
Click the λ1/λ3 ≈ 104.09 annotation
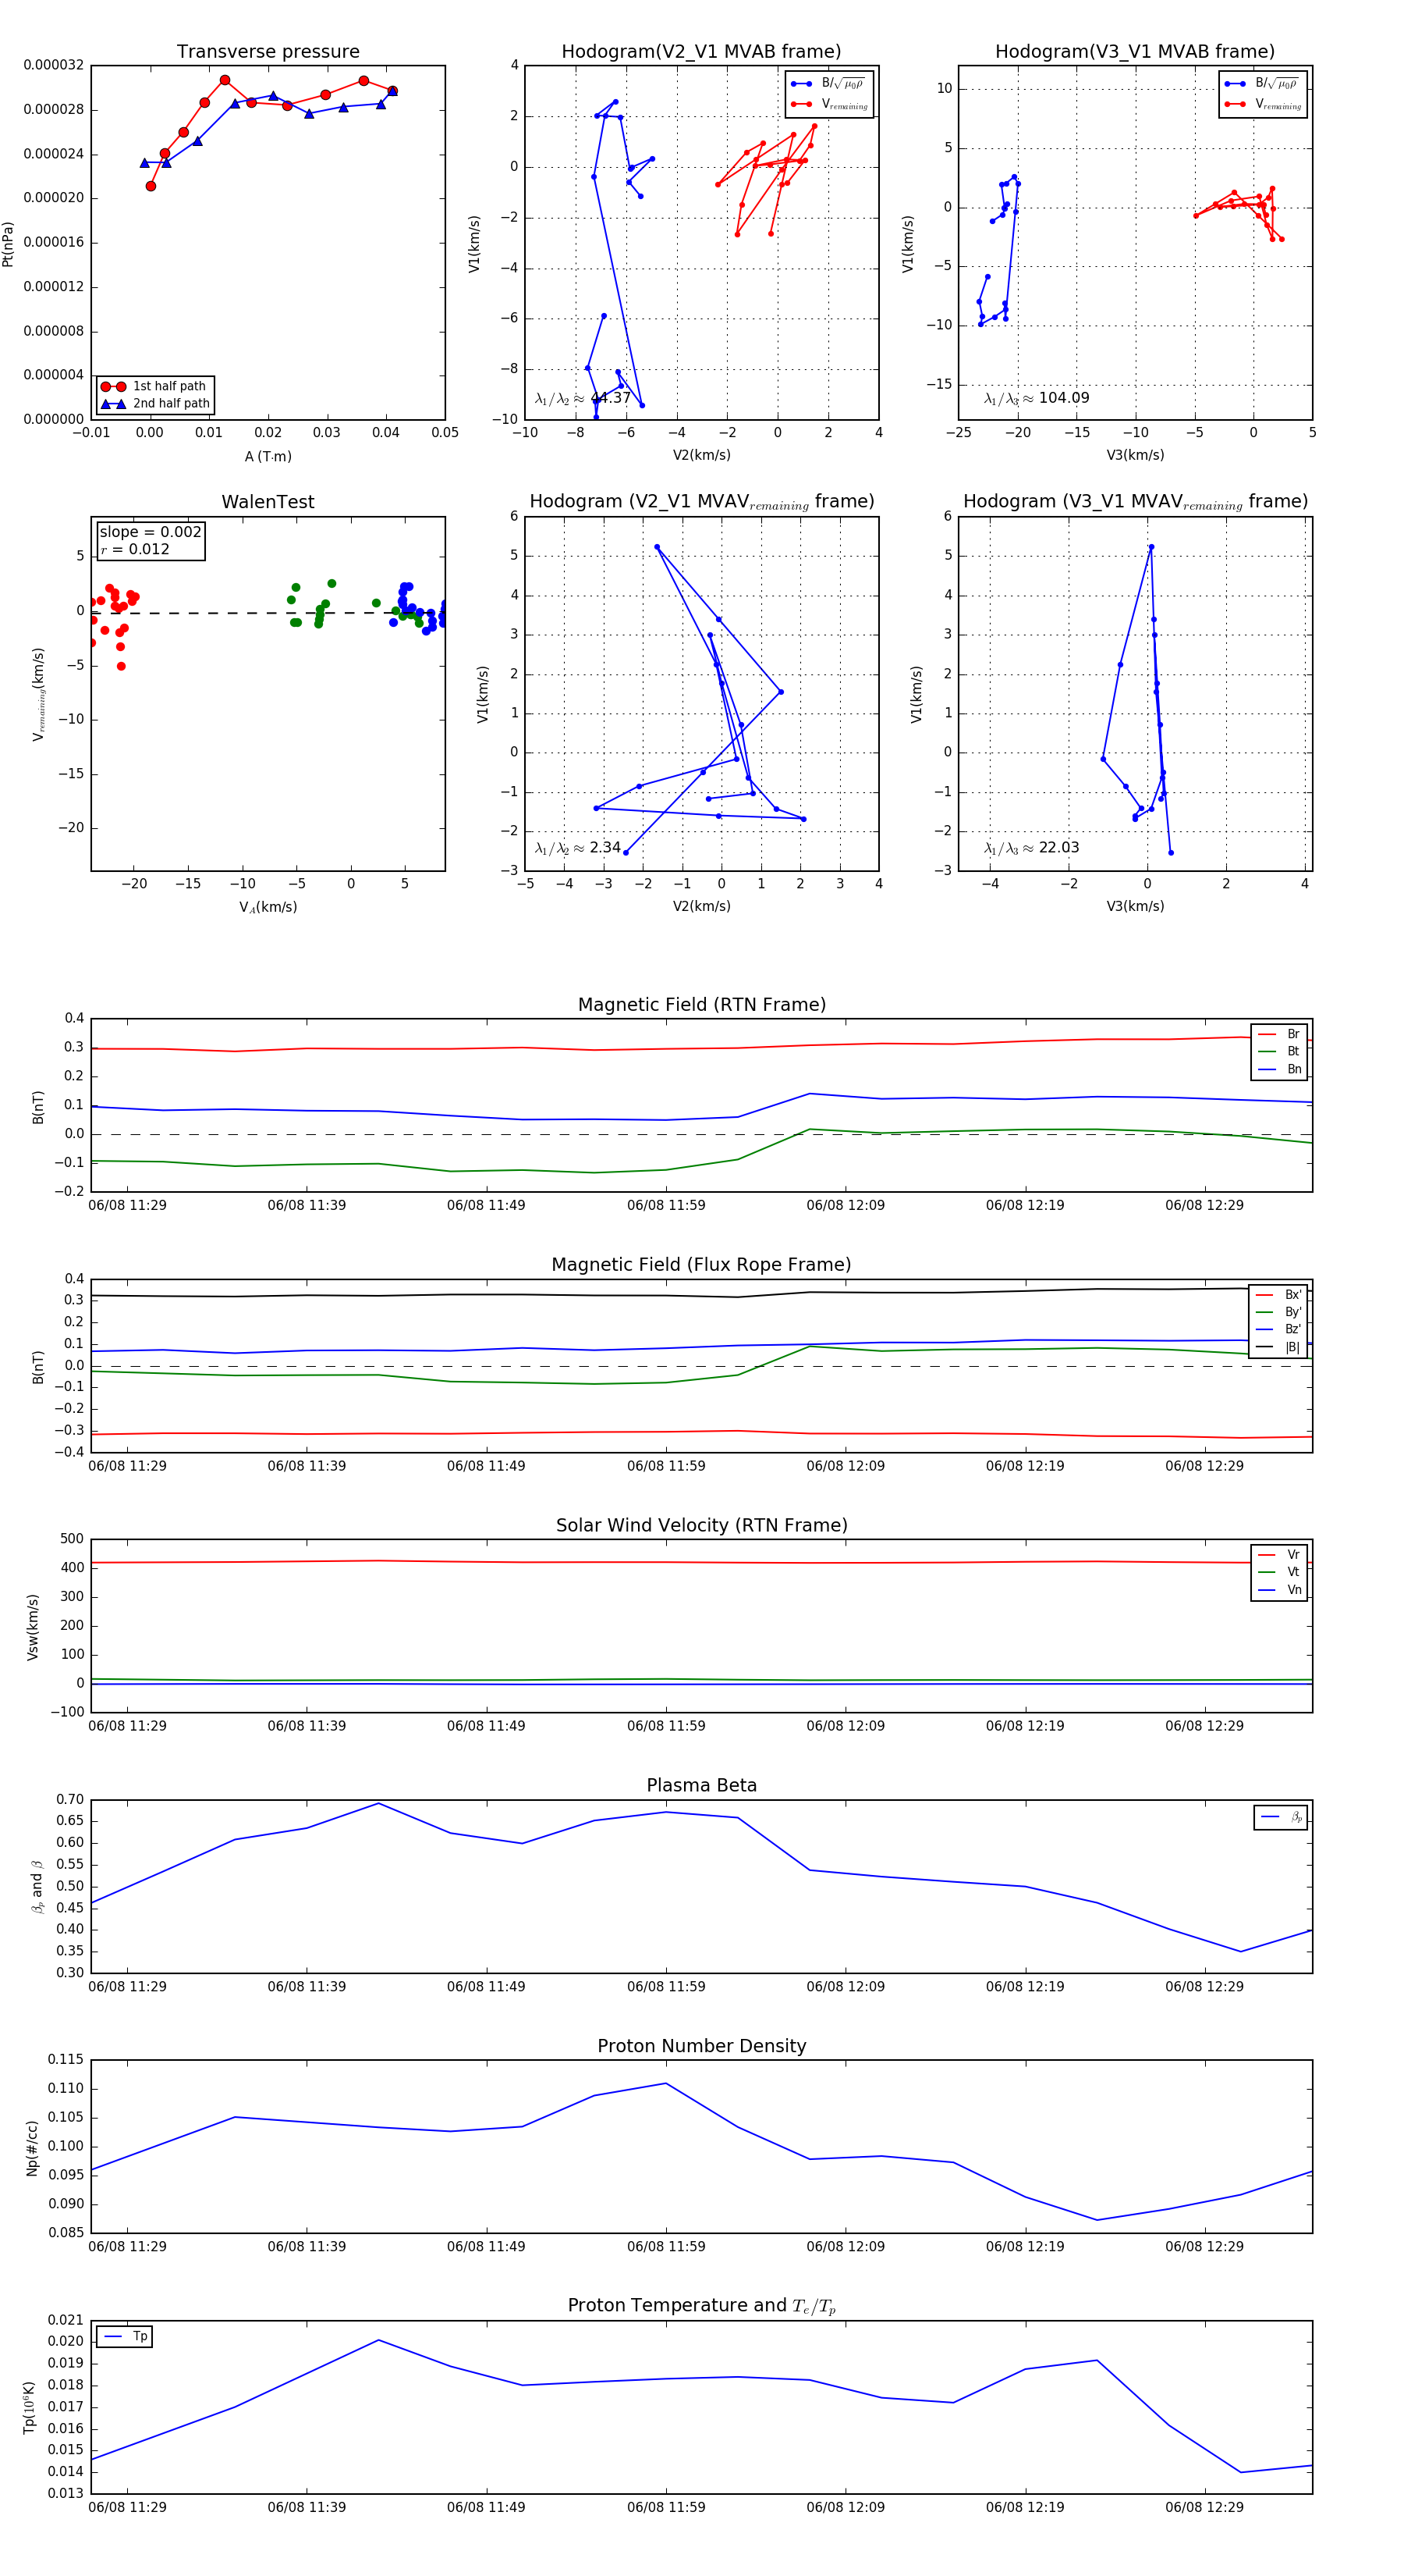[x=1037, y=398]
